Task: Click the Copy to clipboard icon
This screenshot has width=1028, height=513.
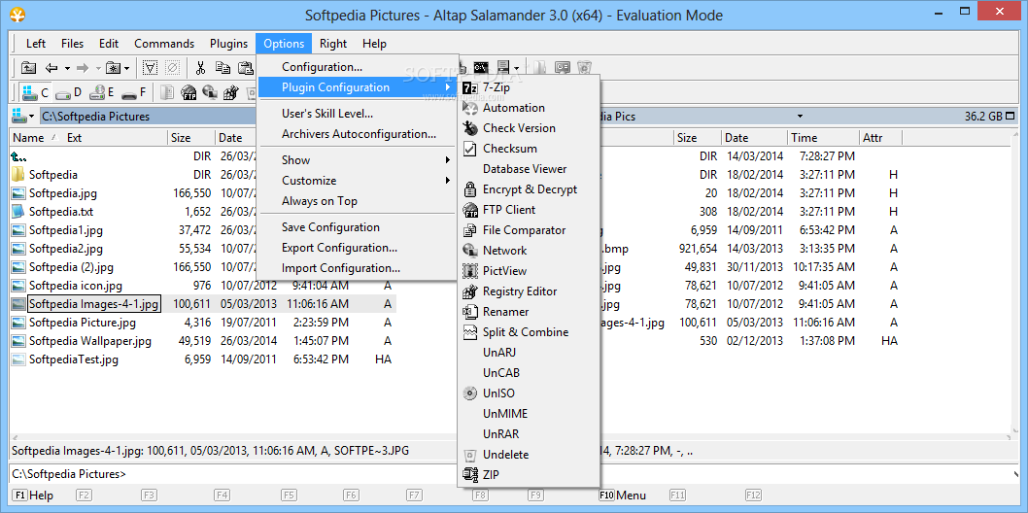Action: (223, 67)
